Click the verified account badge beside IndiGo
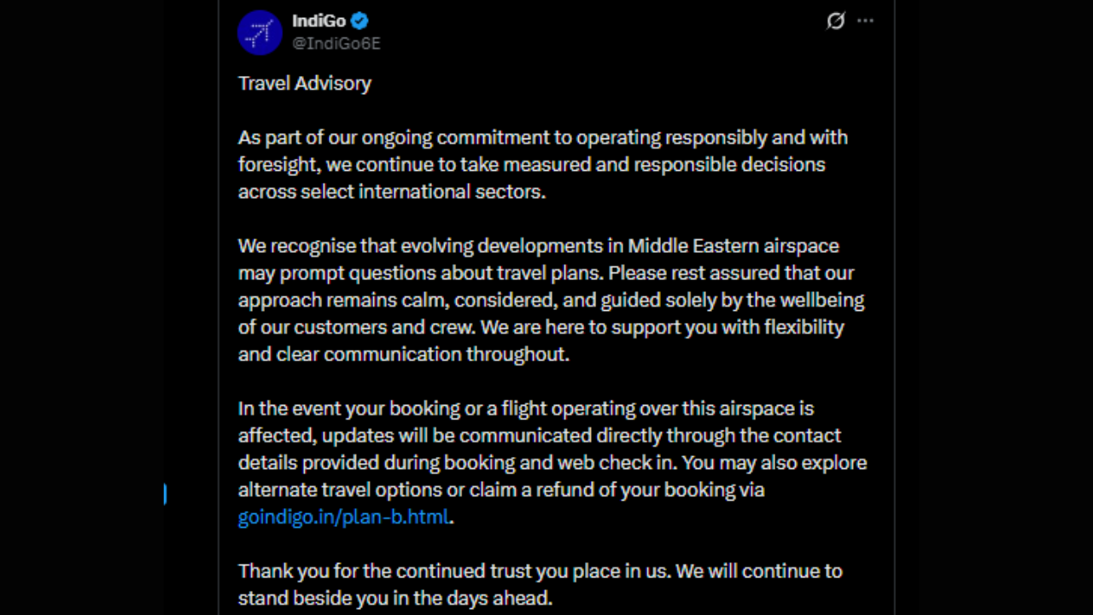 coord(359,20)
